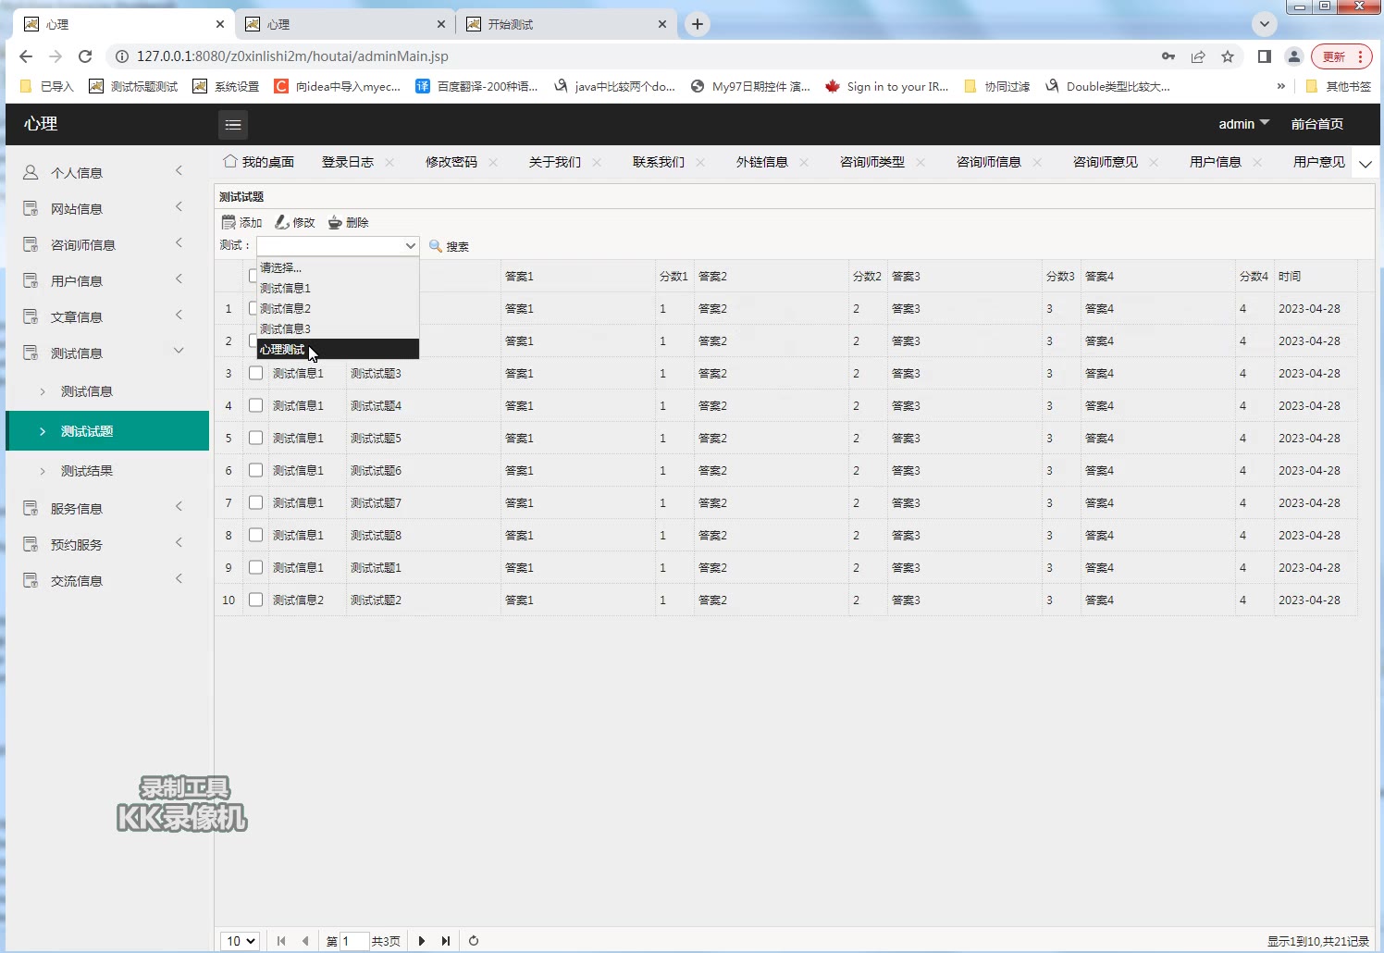This screenshot has height=953, width=1384.
Task: Expand the 文章信息 sidebar menu
Action: point(106,316)
